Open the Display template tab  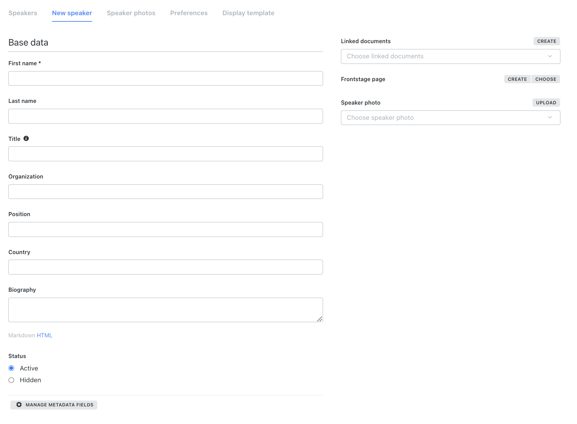[x=248, y=13]
